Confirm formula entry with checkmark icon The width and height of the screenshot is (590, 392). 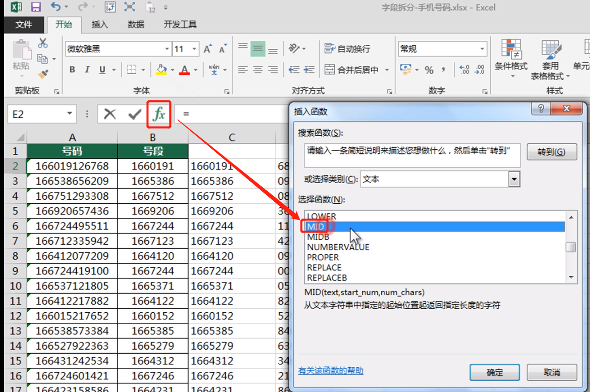[135, 114]
